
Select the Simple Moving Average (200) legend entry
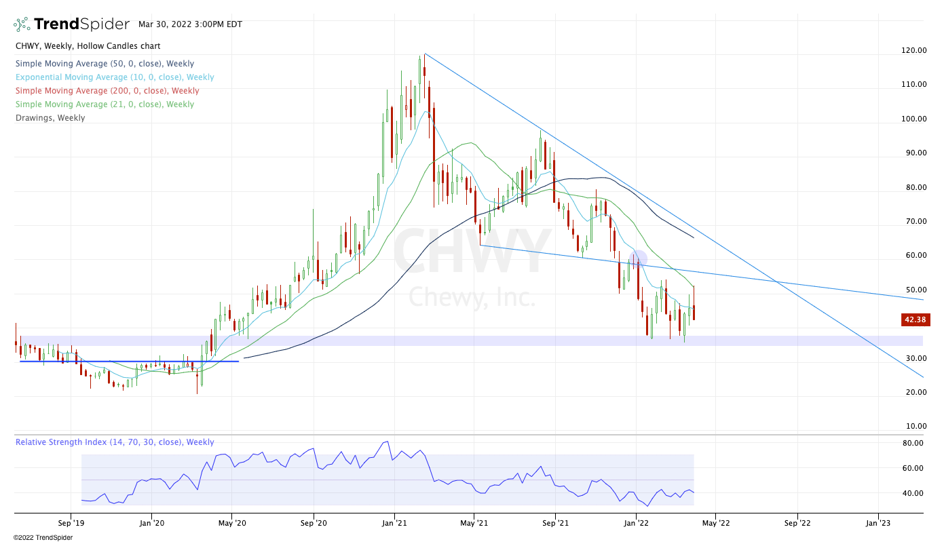click(x=107, y=91)
